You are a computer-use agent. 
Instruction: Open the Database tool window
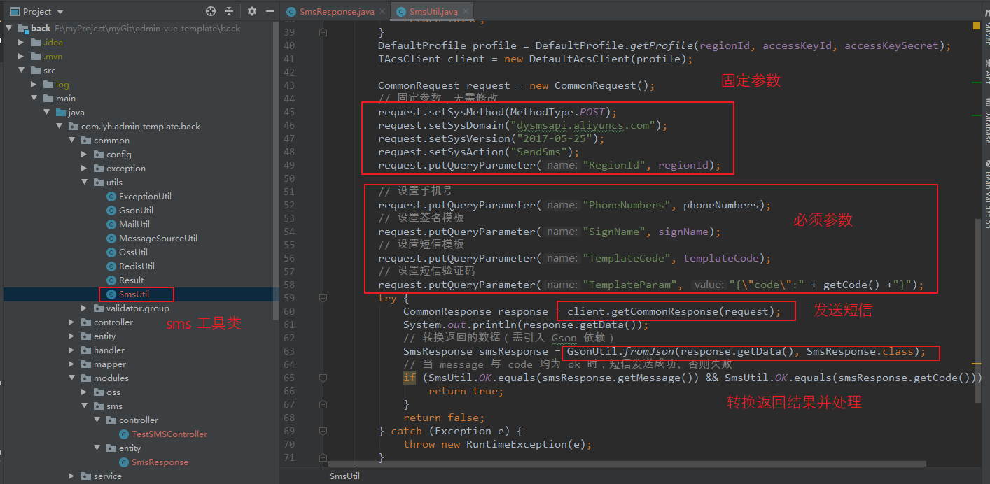987,120
